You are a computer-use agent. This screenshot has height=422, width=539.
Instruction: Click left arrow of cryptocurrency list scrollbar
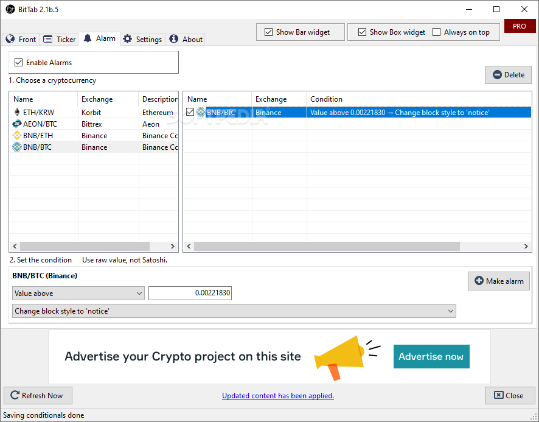click(15, 246)
